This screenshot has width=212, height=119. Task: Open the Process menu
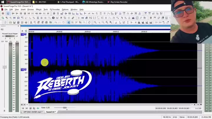31,9
